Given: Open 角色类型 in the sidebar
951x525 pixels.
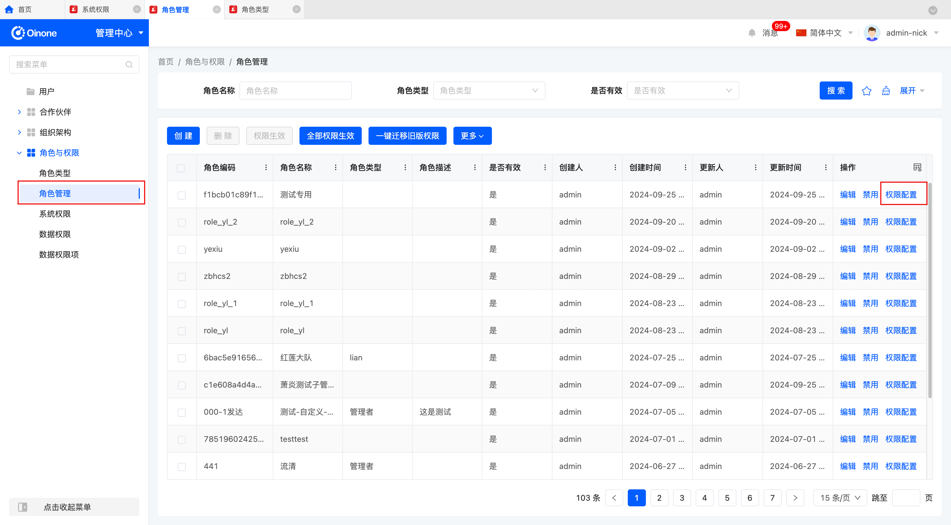Looking at the screenshot, I should pos(55,173).
